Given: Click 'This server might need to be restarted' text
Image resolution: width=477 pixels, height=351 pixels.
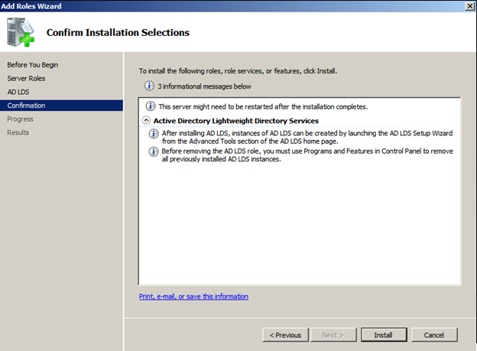Looking at the screenshot, I should click(263, 106).
